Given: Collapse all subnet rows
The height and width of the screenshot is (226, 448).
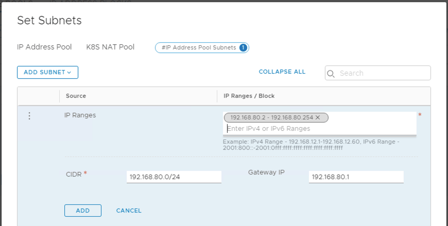Looking at the screenshot, I should (282, 72).
